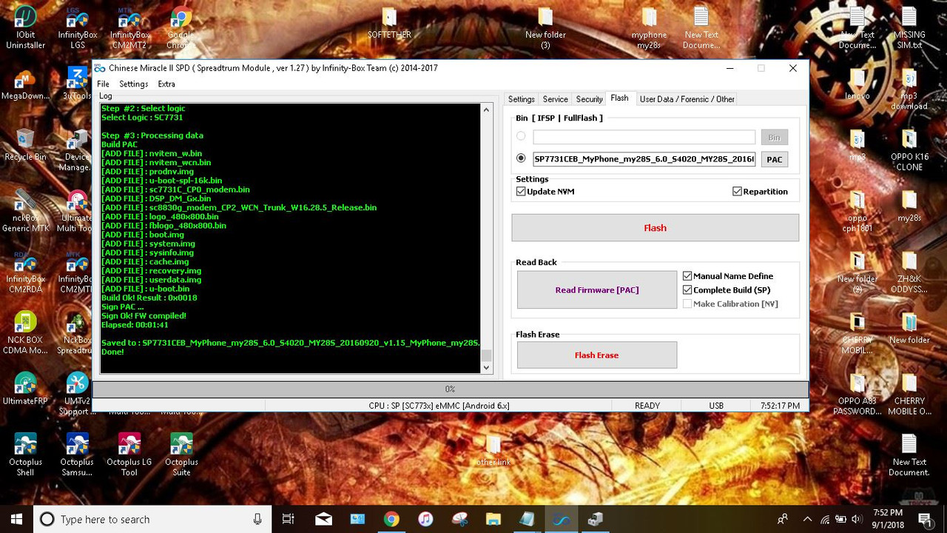Open the Extra menu
This screenshot has height=533, width=947.
pos(166,84)
